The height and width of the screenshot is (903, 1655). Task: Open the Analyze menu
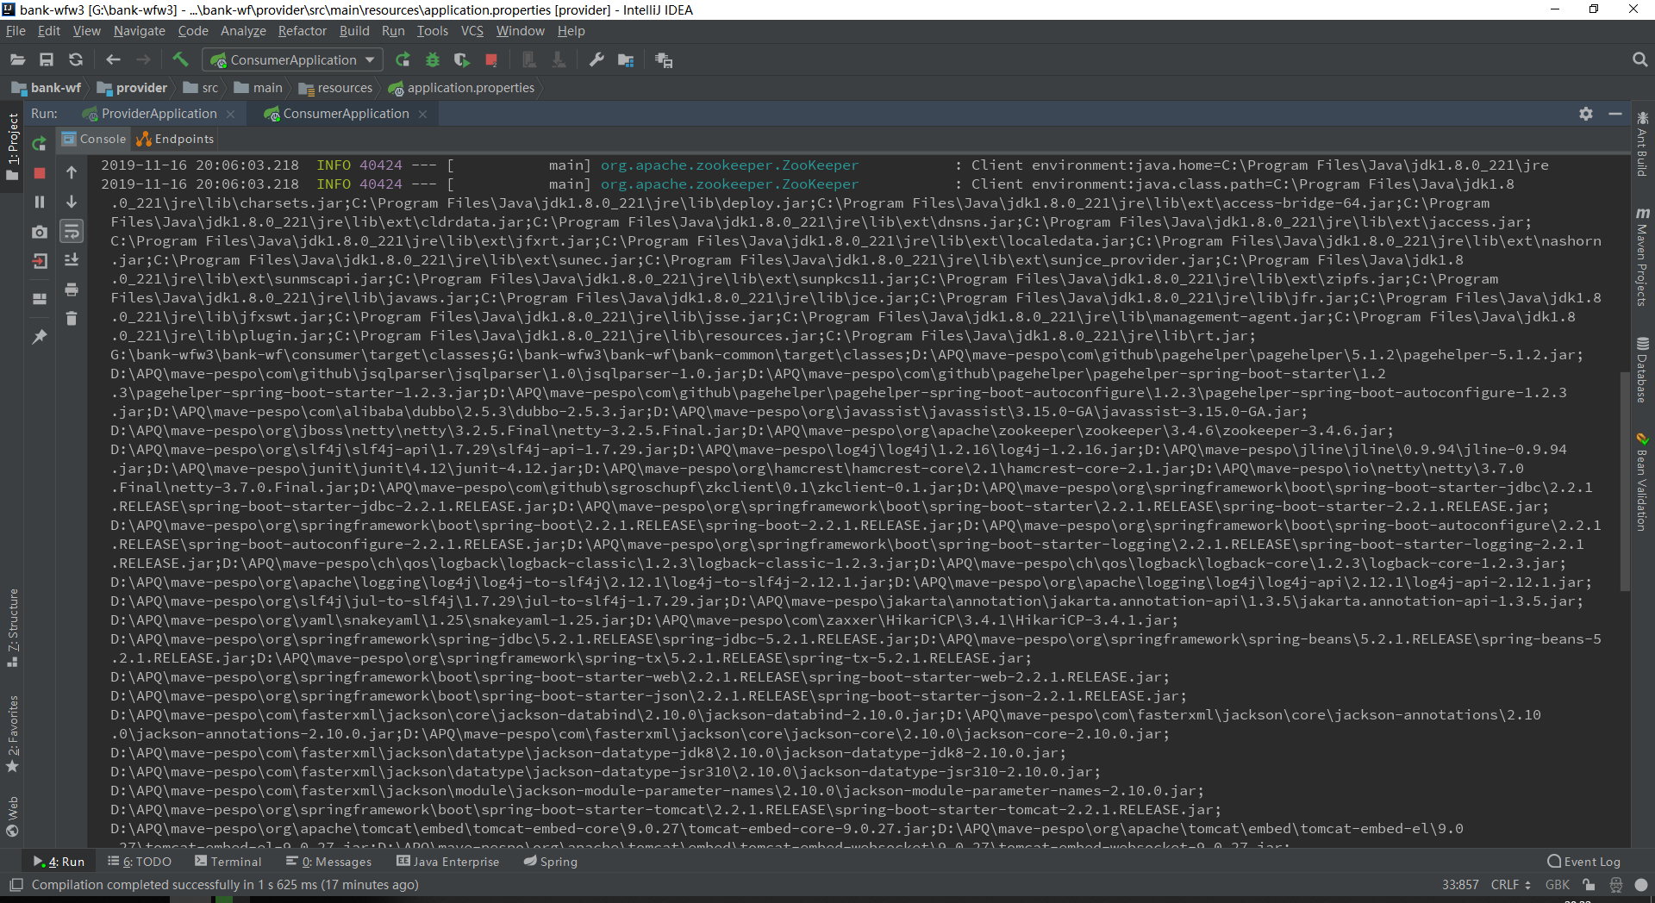tap(243, 31)
